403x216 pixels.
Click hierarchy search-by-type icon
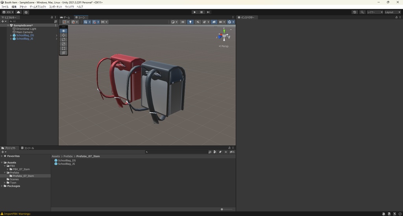(55, 22)
